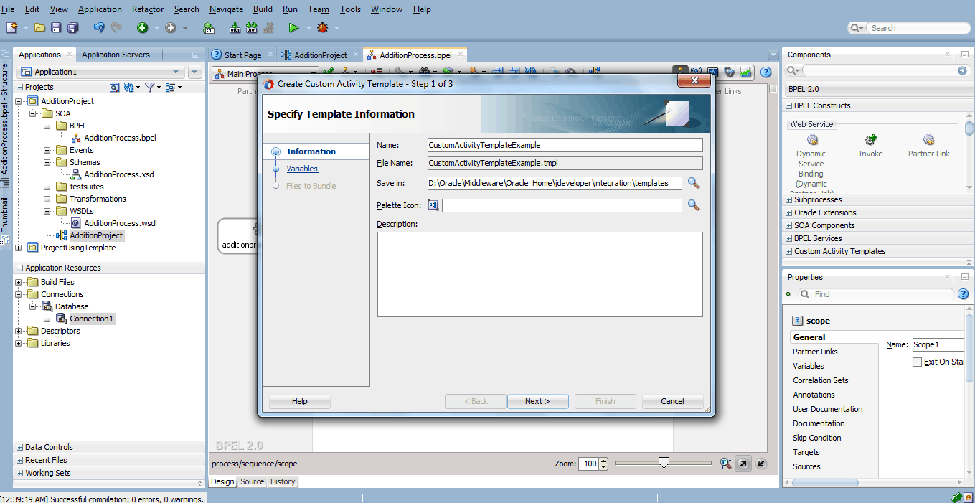
Task: Click the Make project build icon
Action: 235,28
